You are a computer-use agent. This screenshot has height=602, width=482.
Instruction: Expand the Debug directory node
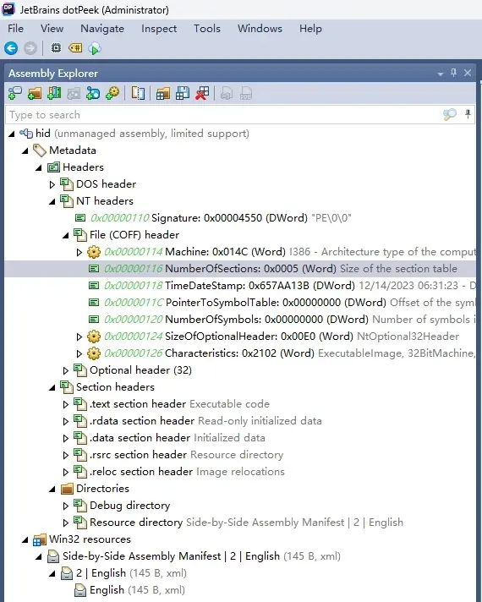[x=66, y=506]
